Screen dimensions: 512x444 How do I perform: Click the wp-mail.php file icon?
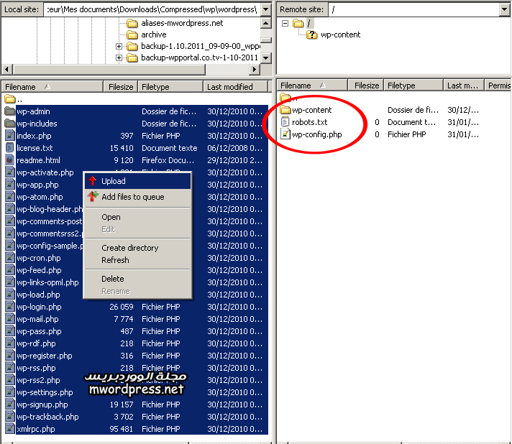pos(10,319)
